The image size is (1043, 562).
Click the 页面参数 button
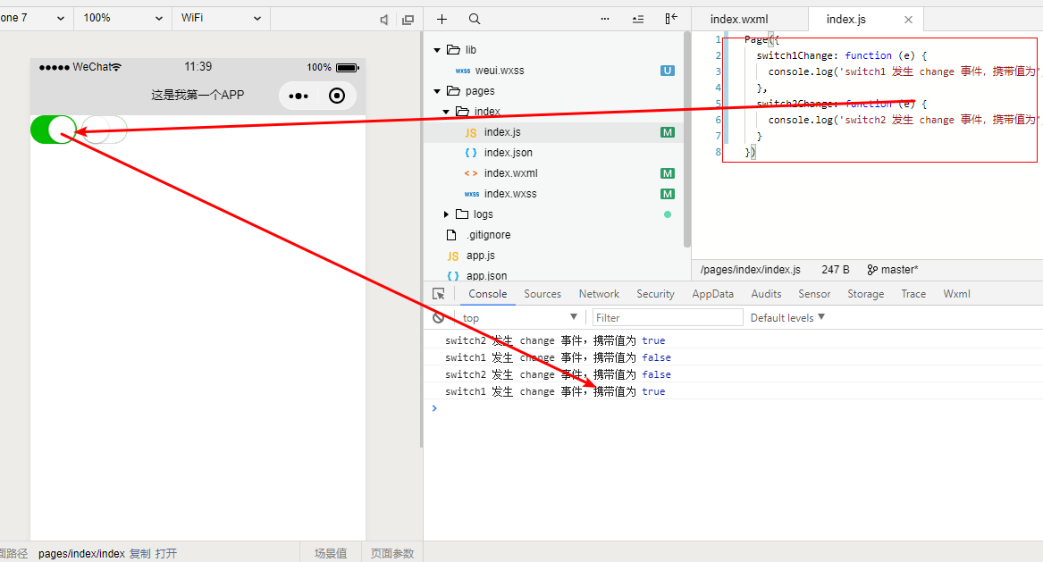[x=392, y=554]
